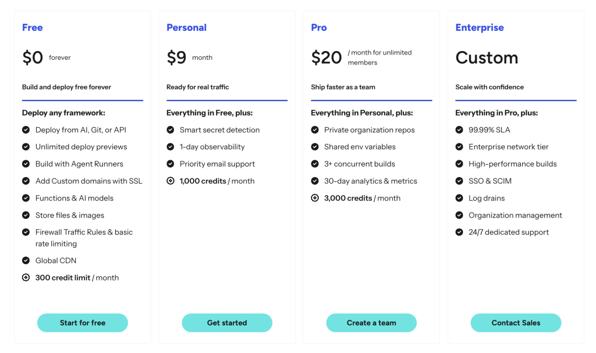
Task: Click the Build with Agent Runners feature text
Action: [x=79, y=164]
